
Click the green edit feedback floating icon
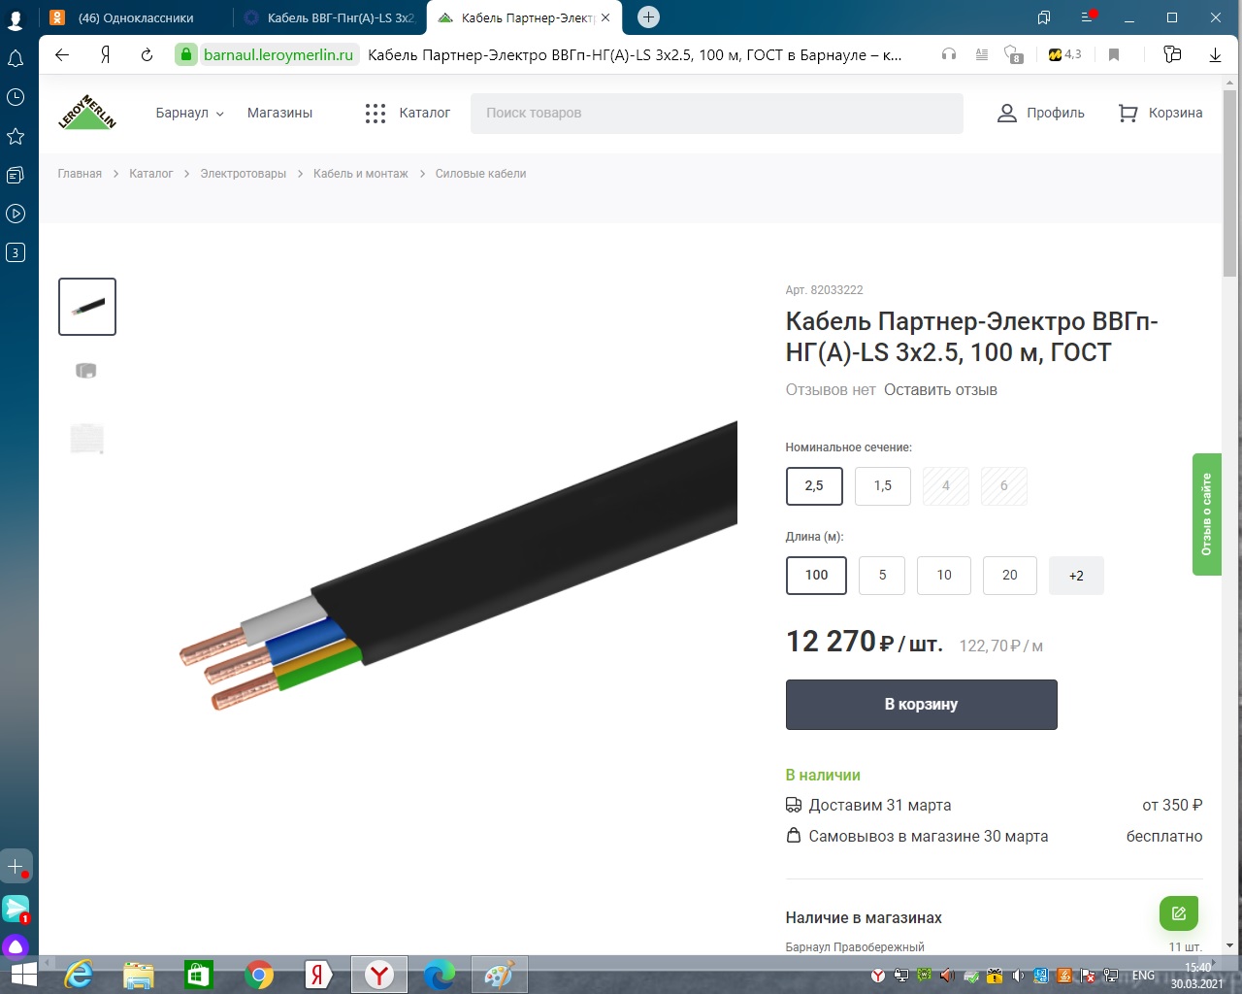coord(1179,913)
